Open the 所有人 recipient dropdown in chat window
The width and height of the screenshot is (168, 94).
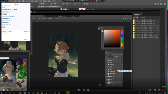[x=10, y=32]
